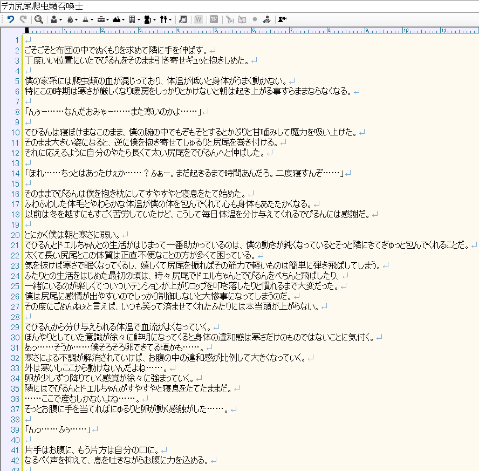Expand the dropdown arrow beside briefcase icon
Viewport: 479px width, 471px height.
tap(107, 20)
